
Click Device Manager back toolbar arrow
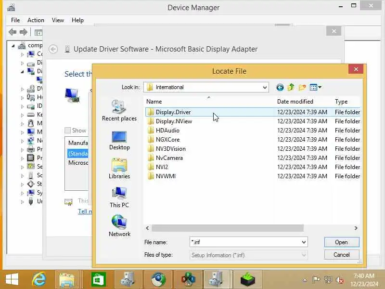pos(13,32)
